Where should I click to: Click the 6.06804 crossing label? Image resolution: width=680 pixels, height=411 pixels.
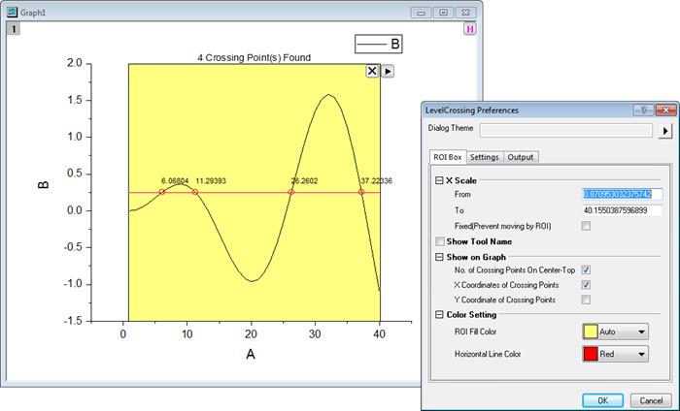click(x=175, y=181)
